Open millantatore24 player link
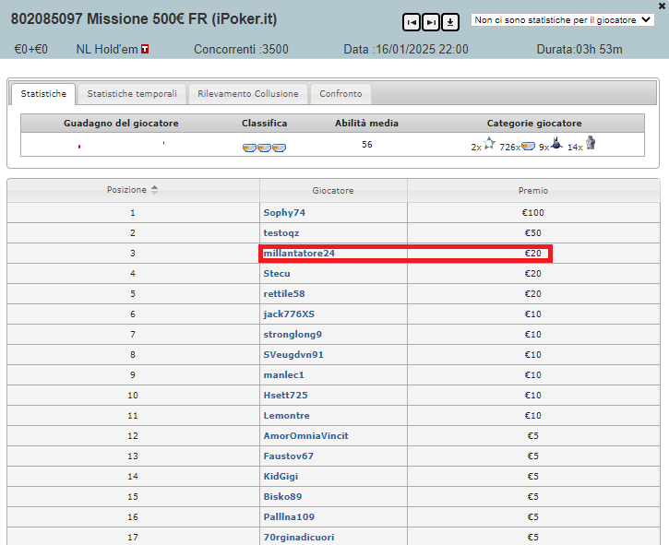 299,254
